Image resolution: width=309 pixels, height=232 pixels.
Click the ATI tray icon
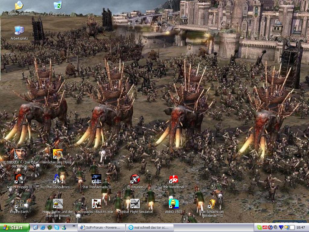click(x=265, y=227)
